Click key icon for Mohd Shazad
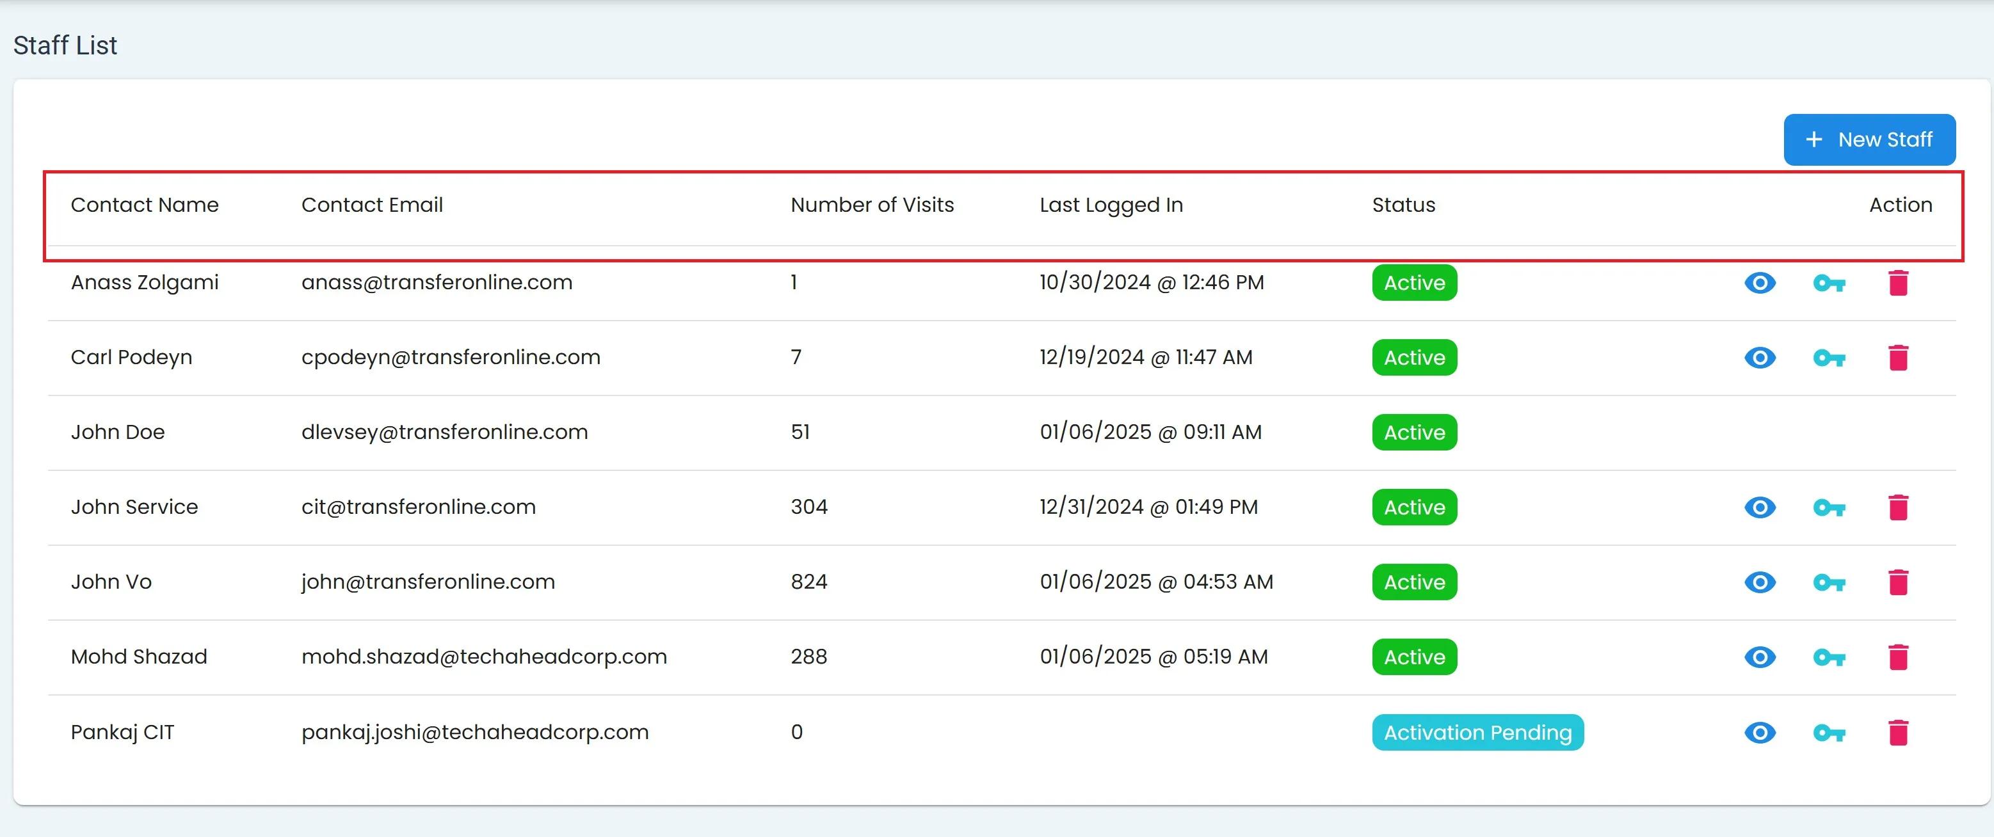1994x837 pixels. click(1828, 658)
